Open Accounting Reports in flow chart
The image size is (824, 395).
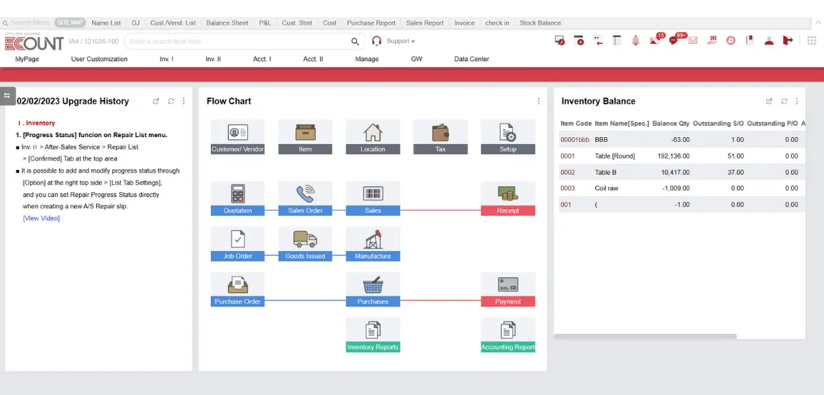pyautogui.click(x=508, y=335)
